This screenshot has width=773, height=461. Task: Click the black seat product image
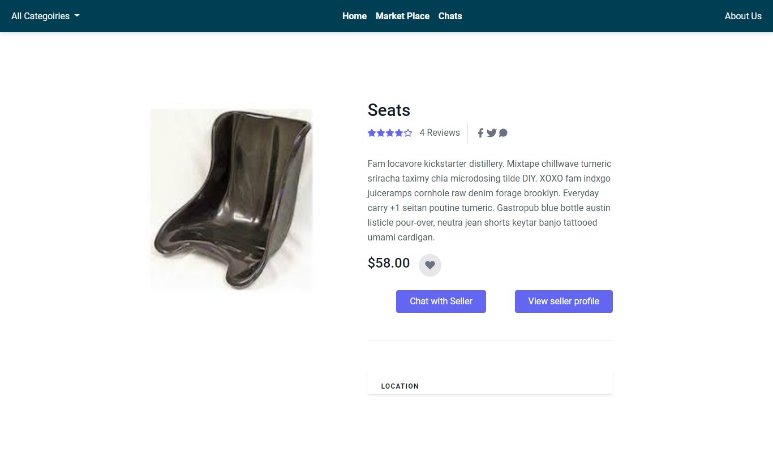(x=231, y=200)
